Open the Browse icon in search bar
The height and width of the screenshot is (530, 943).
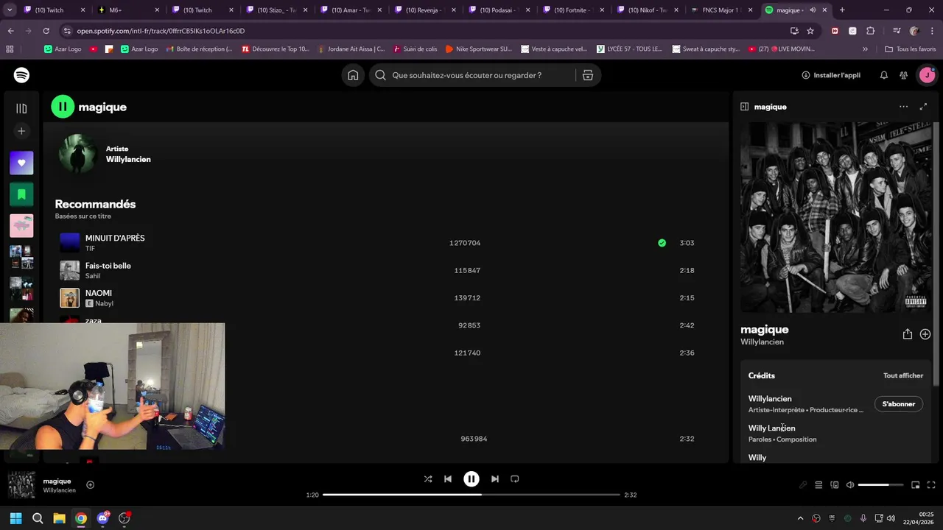tap(587, 75)
